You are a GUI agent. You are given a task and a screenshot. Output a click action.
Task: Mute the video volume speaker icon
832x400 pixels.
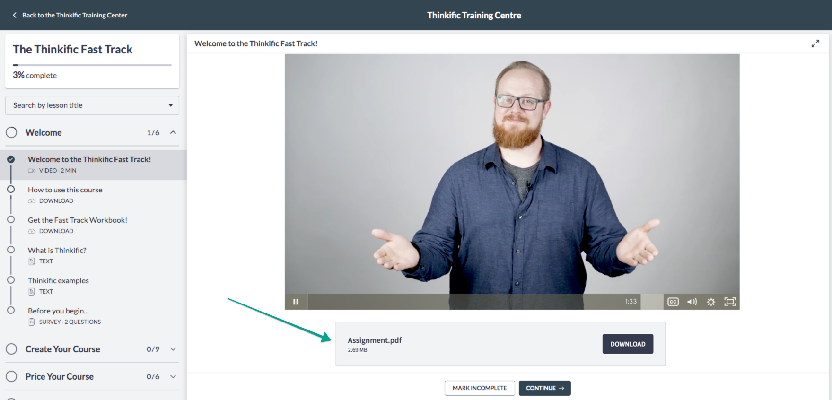coord(692,302)
